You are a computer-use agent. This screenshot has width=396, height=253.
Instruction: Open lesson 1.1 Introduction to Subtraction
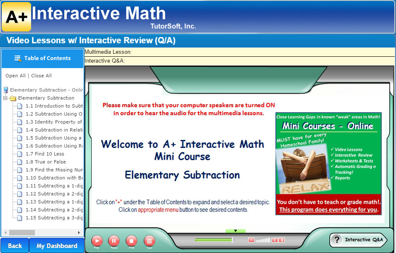[x=54, y=106]
